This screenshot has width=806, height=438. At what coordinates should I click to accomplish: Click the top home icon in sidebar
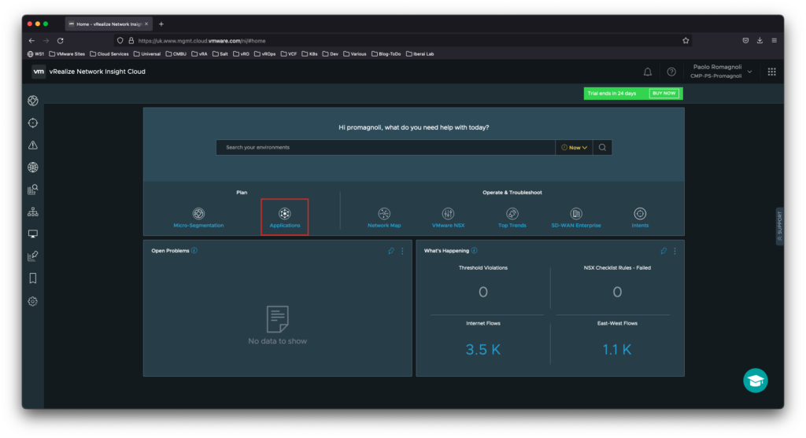point(33,101)
